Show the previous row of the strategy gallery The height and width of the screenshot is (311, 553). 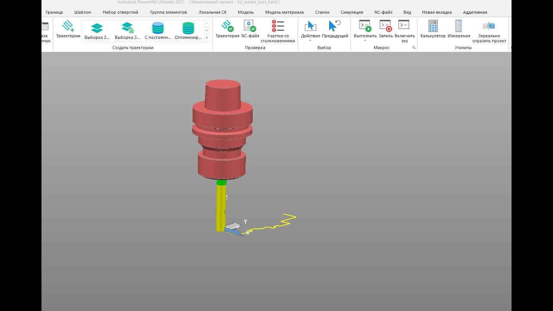click(x=207, y=23)
